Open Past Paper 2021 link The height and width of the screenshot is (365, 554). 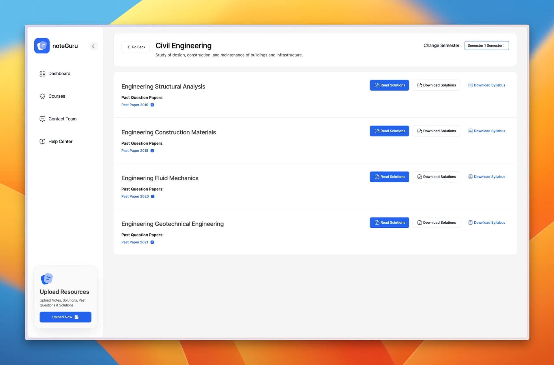pyautogui.click(x=135, y=242)
